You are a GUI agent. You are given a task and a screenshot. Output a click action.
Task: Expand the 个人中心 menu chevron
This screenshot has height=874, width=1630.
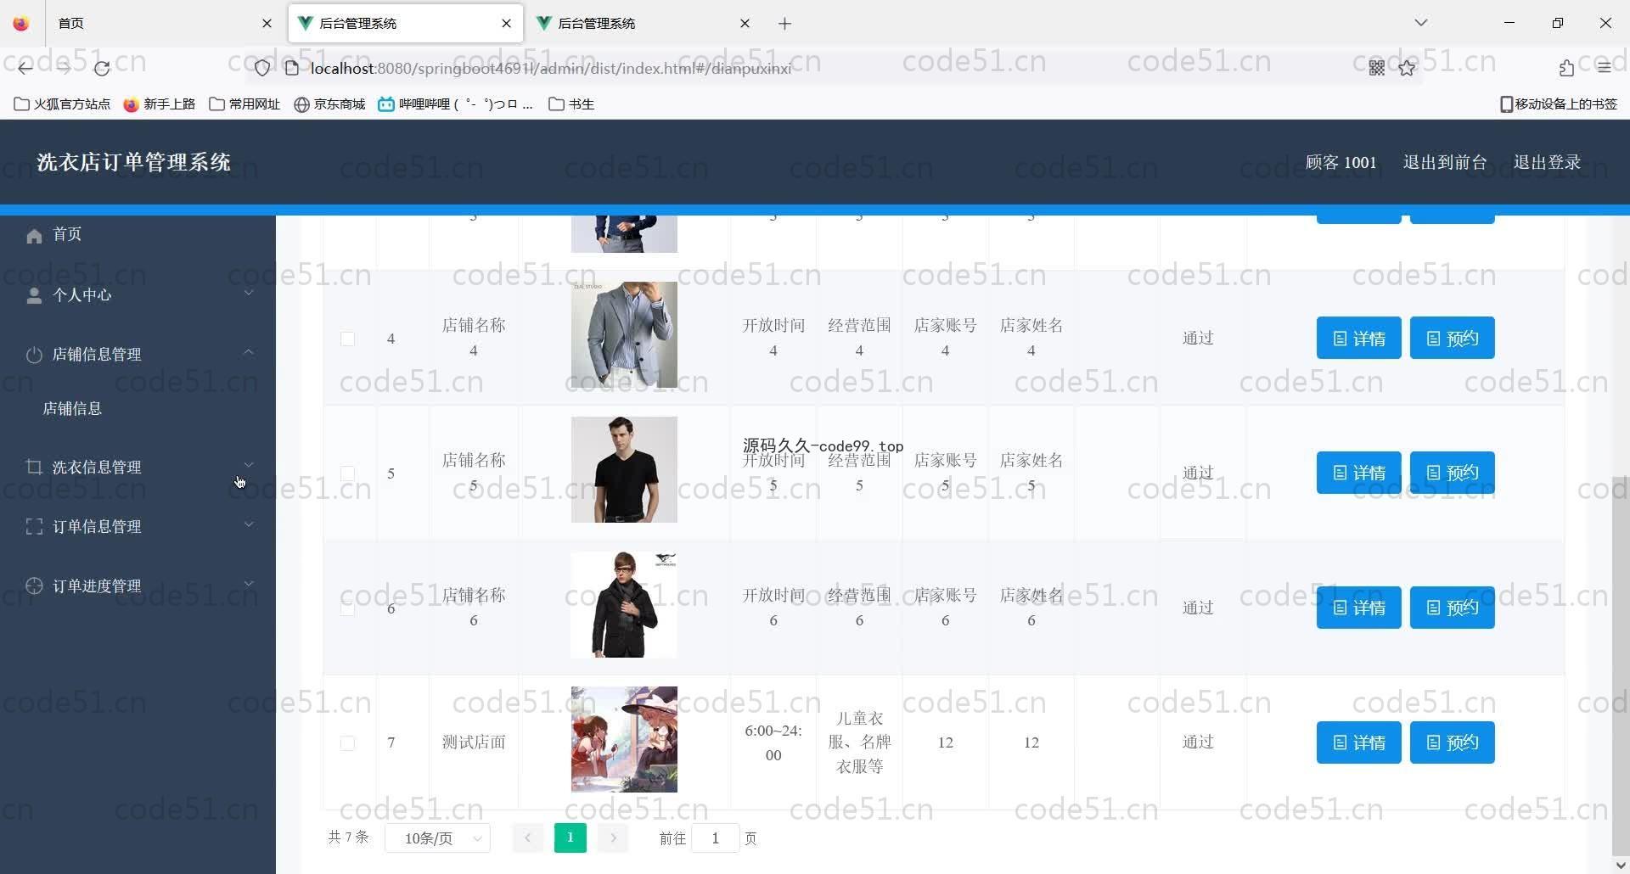pyautogui.click(x=249, y=293)
